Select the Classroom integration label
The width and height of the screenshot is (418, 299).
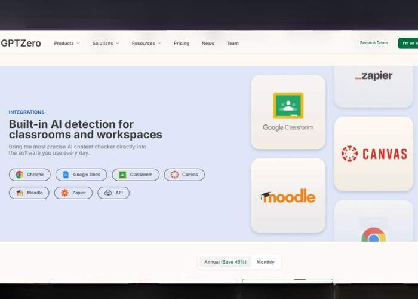(141, 175)
